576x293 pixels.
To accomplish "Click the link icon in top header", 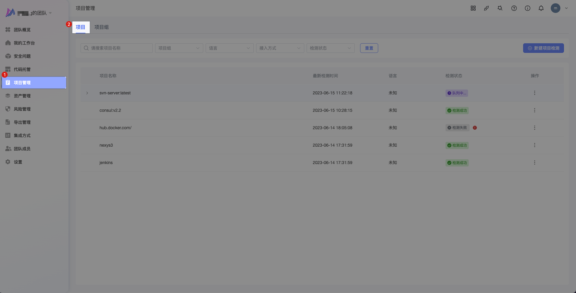I will [486, 8].
